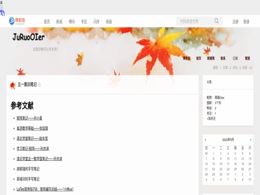Image resolution: width=260 pixels, height=195 pixels.
Task: Click blog stats 随笔-1 文章-0 line
Action: [233, 68]
